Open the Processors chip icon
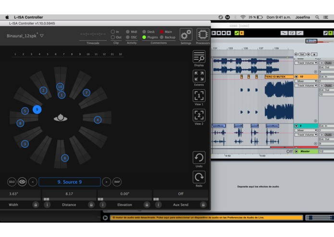Image resolution: width=334 pixels, height=237 pixels. click(203, 35)
